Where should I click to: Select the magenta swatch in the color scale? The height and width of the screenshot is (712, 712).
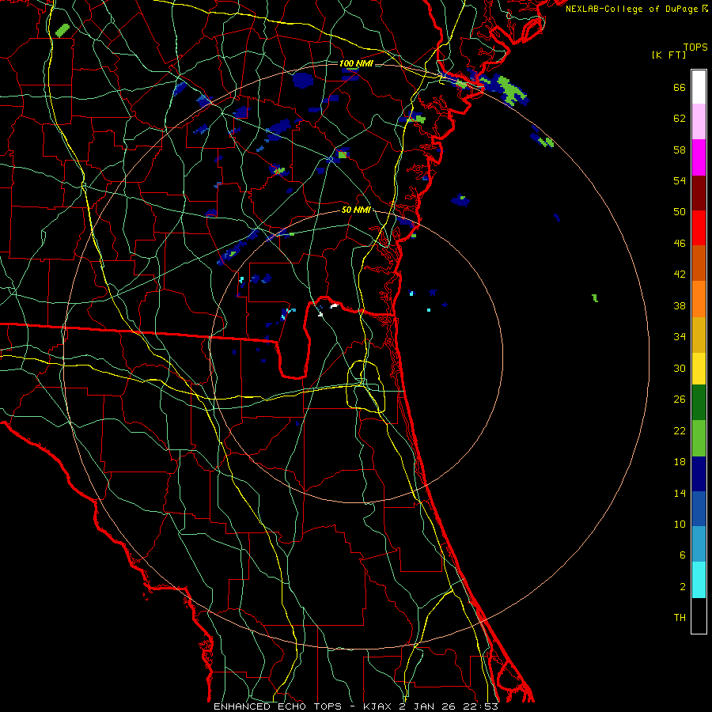699,157
